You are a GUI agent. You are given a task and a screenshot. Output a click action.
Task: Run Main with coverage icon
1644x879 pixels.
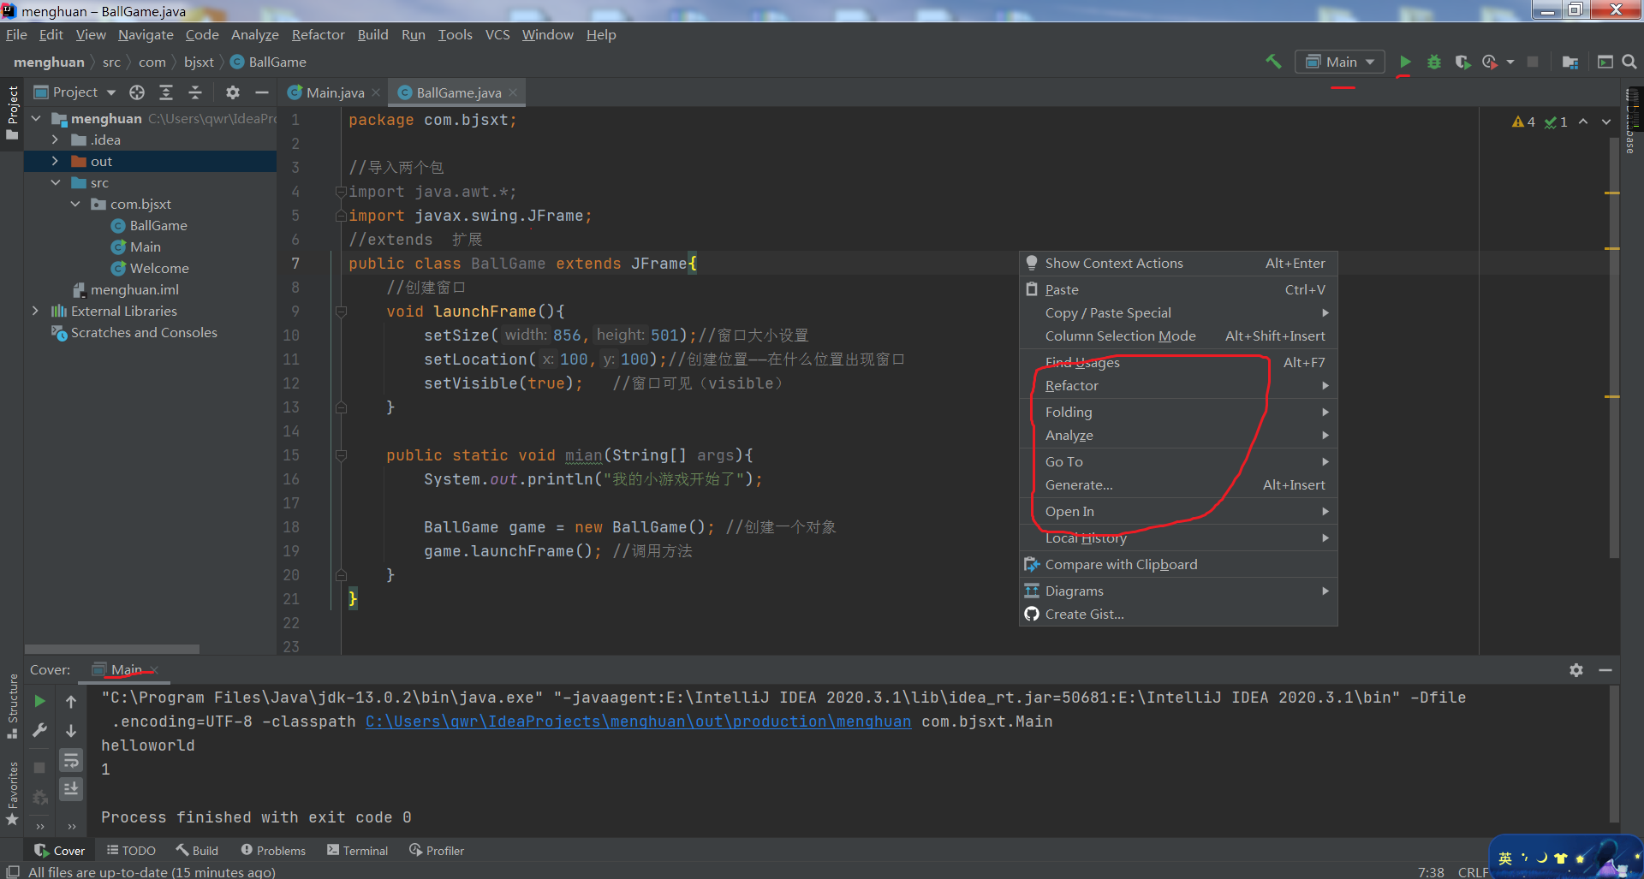coord(1462,62)
